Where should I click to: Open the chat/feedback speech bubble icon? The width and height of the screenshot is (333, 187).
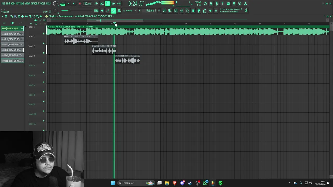pyautogui.click(x=240, y=4)
